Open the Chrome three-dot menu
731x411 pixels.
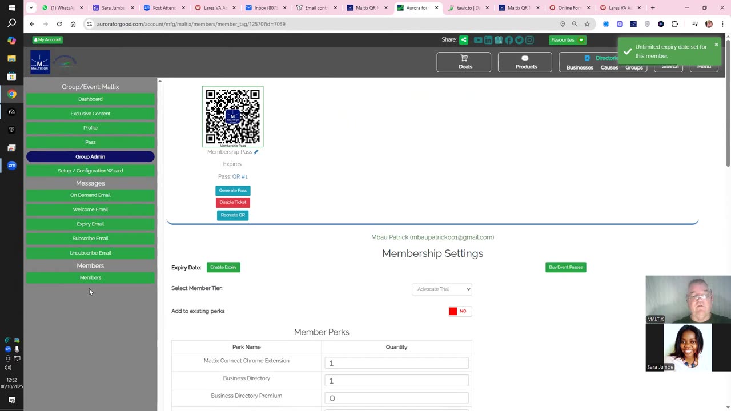pos(722,24)
